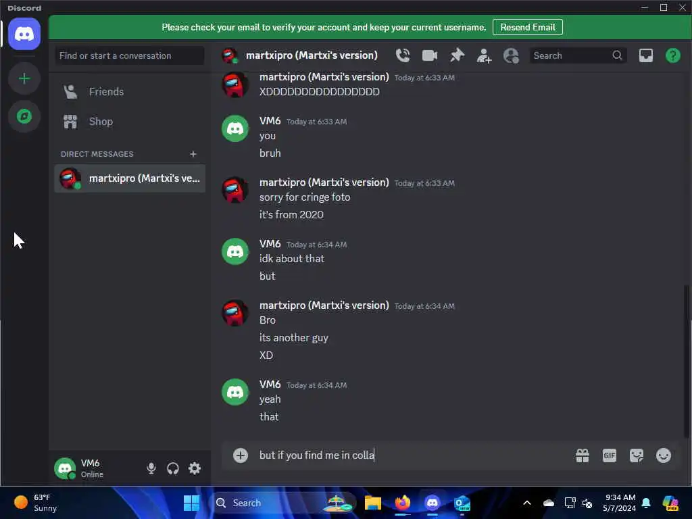Open Outlook from taskbar

[462, 503]
